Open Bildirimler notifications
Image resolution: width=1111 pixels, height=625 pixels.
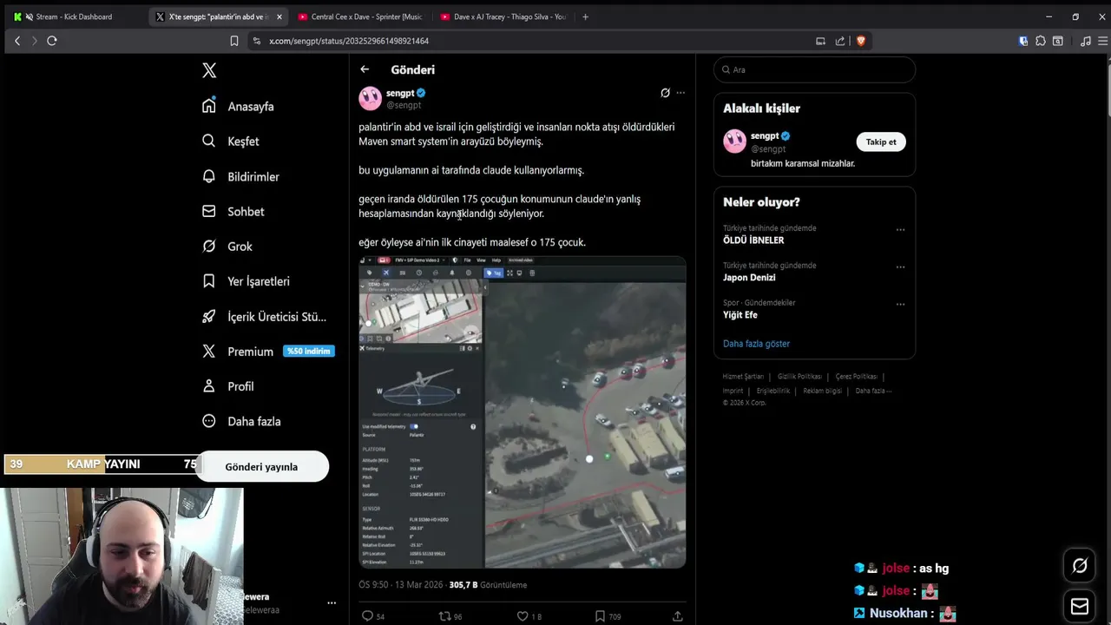[x=241, y=176]
